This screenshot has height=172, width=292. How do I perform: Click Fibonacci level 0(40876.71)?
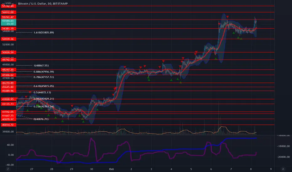(x=41, y=119)
